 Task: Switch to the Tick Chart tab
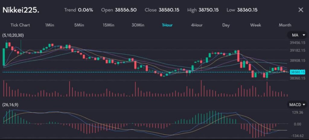click(x=20, y=25)
